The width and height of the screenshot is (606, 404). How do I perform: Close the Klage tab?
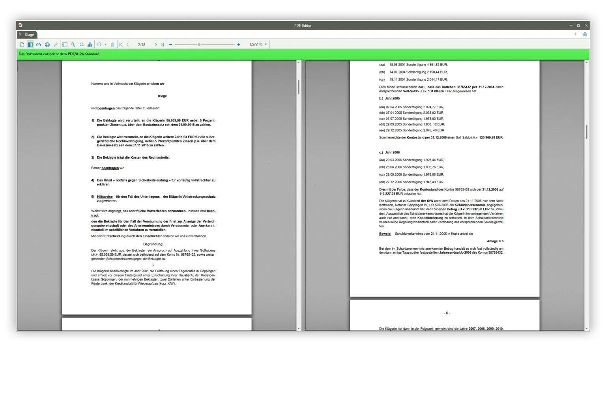click(x=20, y=35)
